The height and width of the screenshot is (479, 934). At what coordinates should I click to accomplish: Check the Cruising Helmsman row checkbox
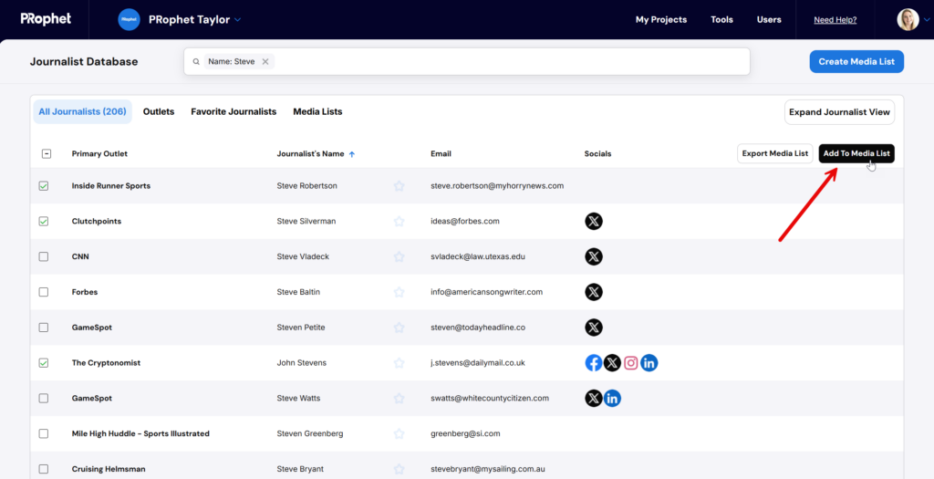(44, 469)
